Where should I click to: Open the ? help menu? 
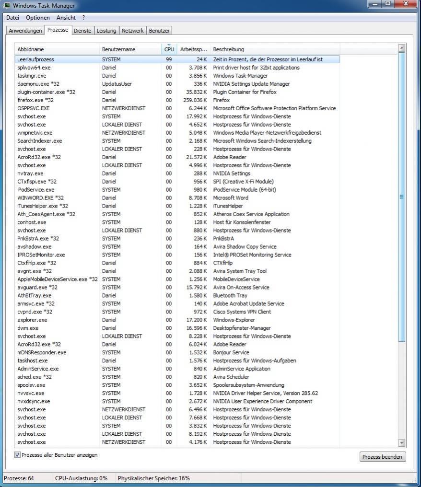(83, 18)
